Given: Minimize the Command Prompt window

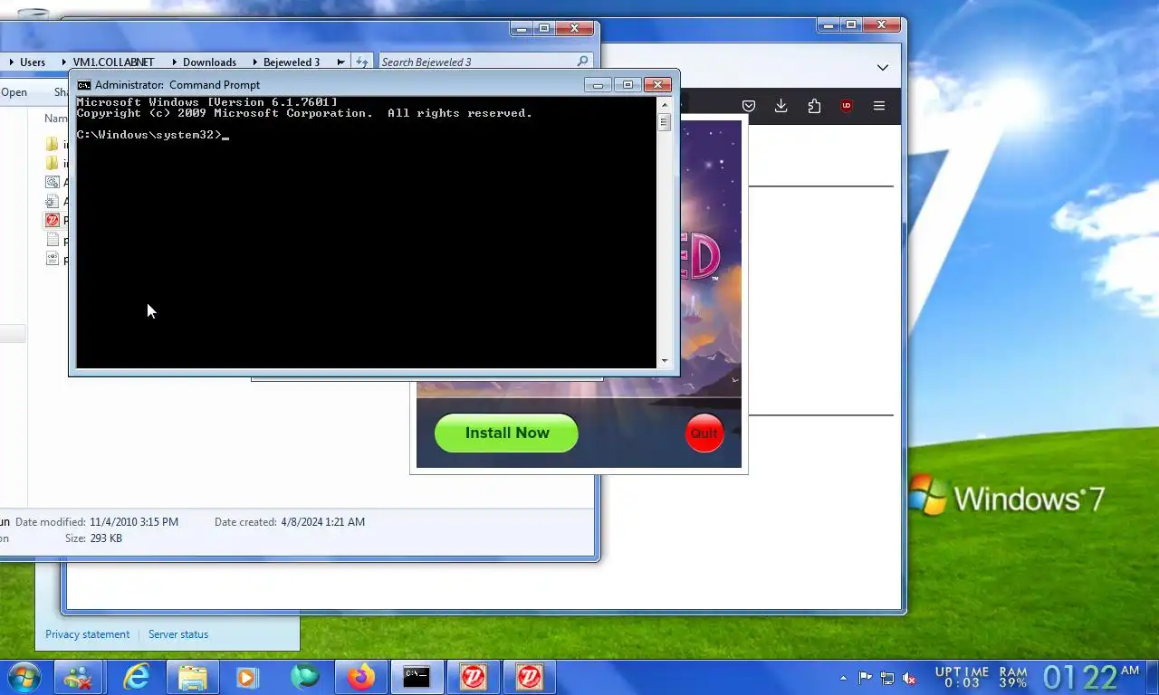Looking at the screenshot, I should (598, 85).
